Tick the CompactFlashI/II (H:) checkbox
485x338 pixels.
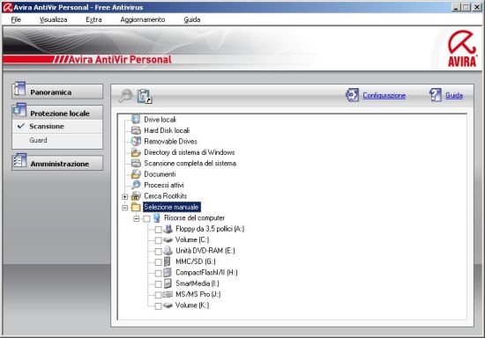click(158, 273)
